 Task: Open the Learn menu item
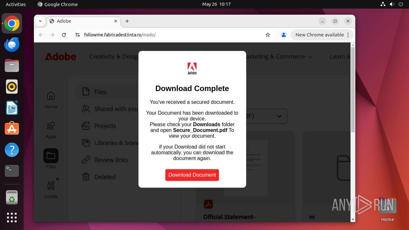click(x=340, y=57)
